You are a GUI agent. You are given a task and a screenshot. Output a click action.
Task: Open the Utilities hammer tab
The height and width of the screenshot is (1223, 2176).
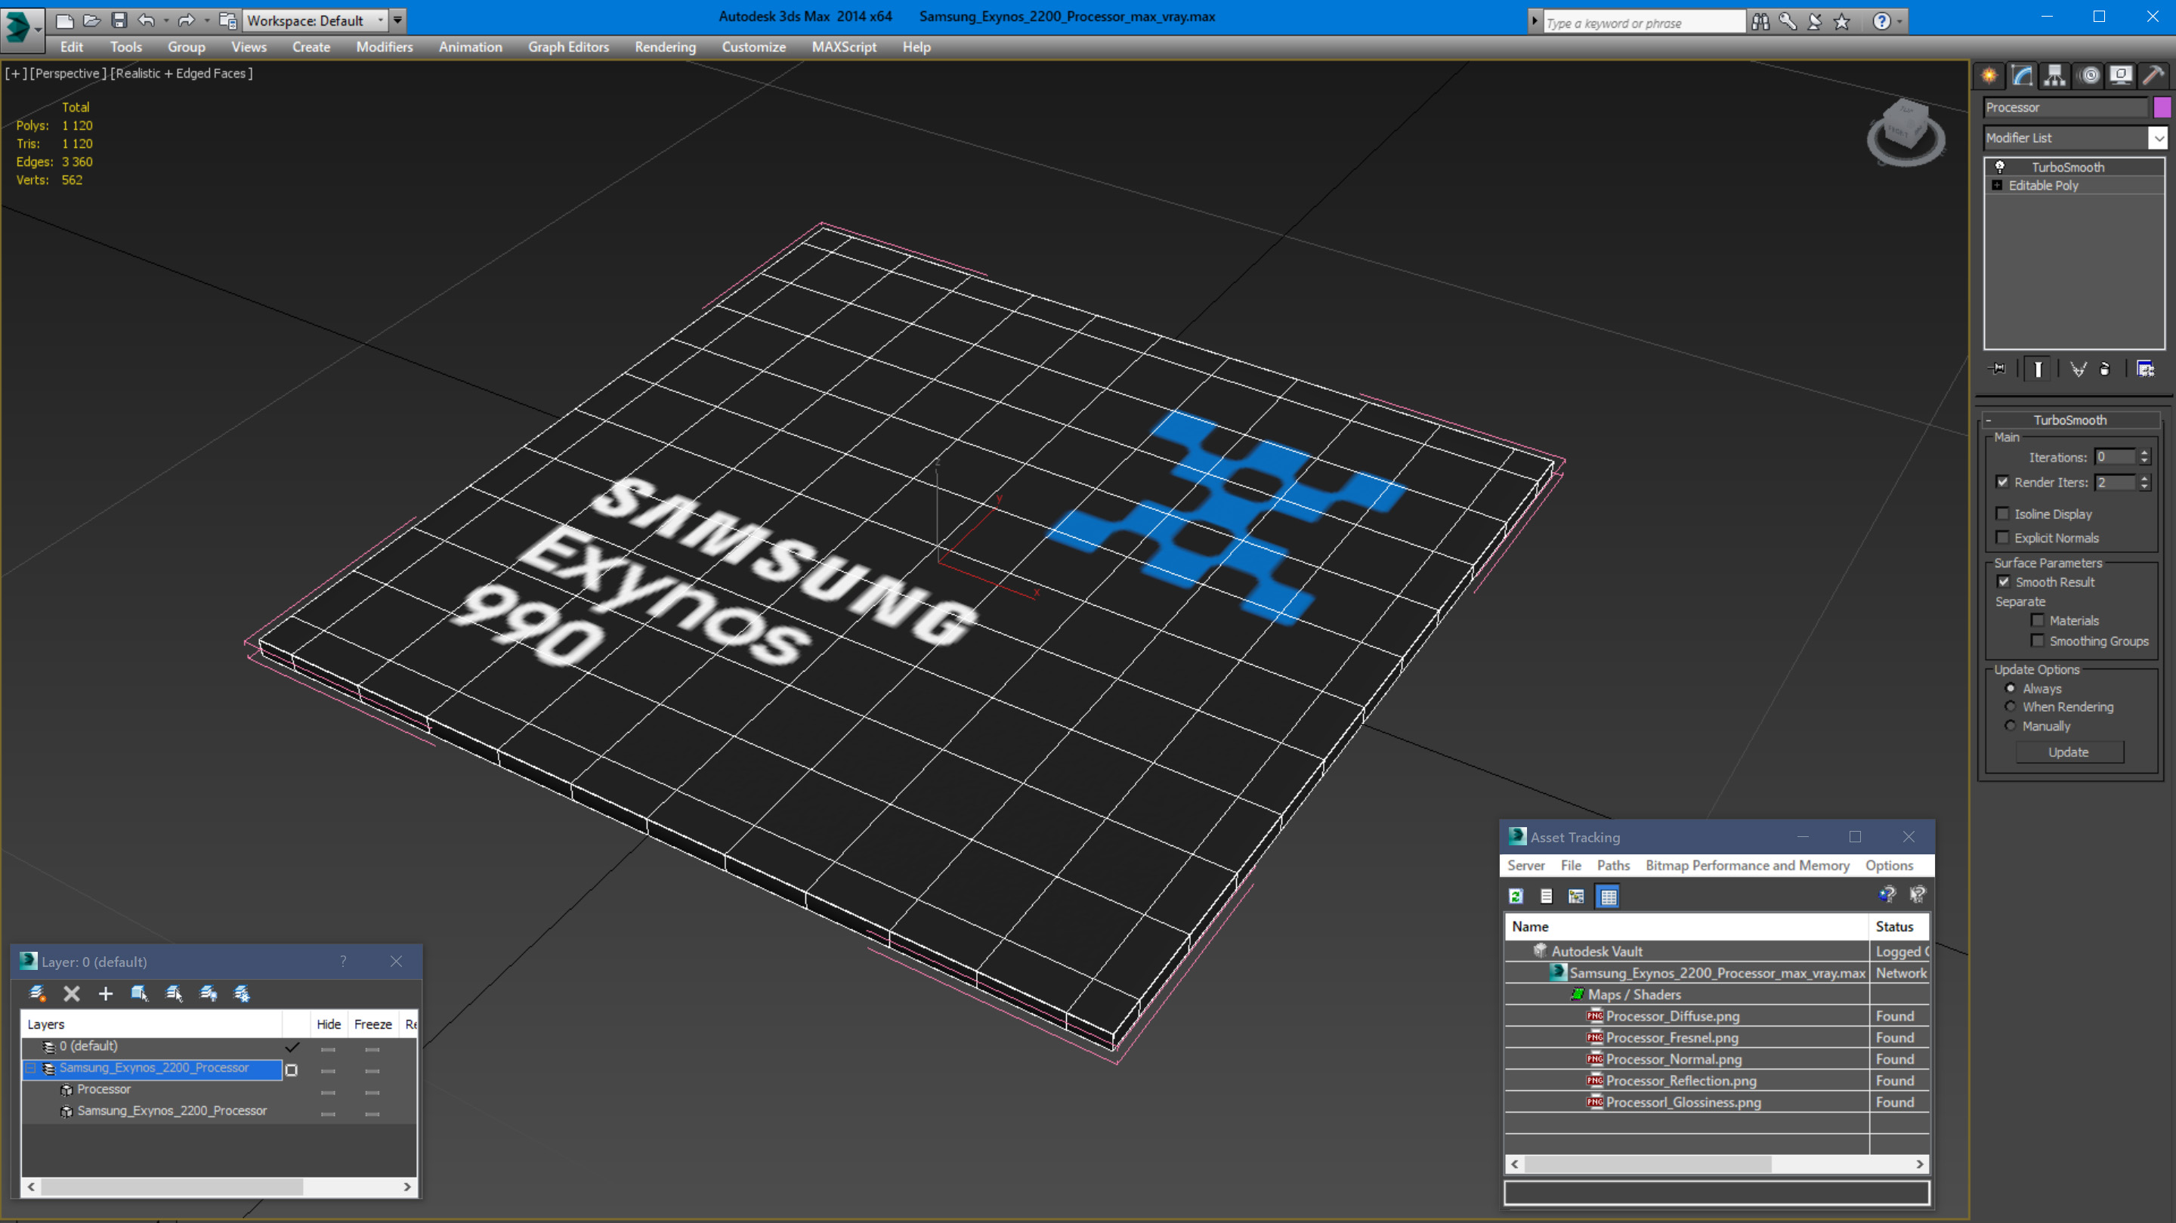pos(2153,76)
